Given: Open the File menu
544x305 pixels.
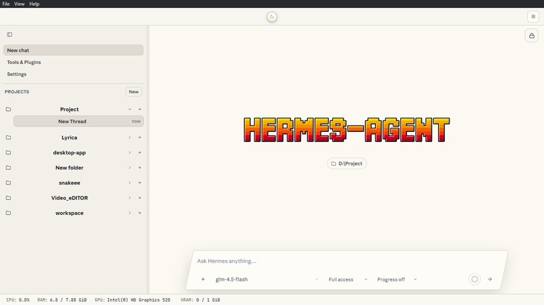Looking at the screenshot, I should [6, 4].
